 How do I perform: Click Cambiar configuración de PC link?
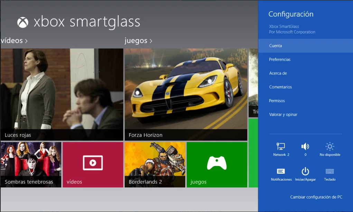pos(316,197)
